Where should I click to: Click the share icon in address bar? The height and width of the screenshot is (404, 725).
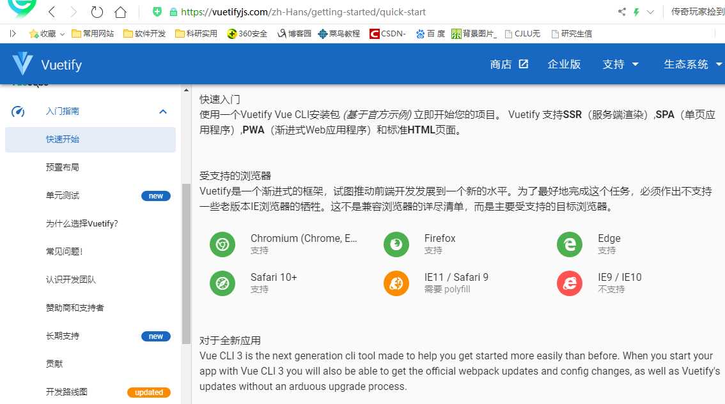(622, 12)
